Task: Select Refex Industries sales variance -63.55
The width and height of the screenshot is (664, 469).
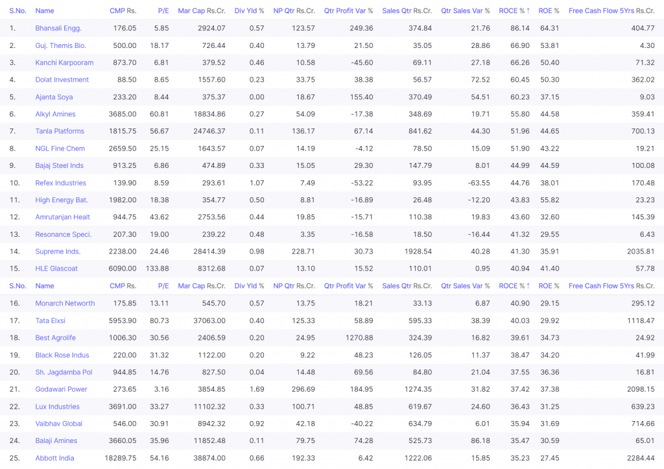Action: 479,183
